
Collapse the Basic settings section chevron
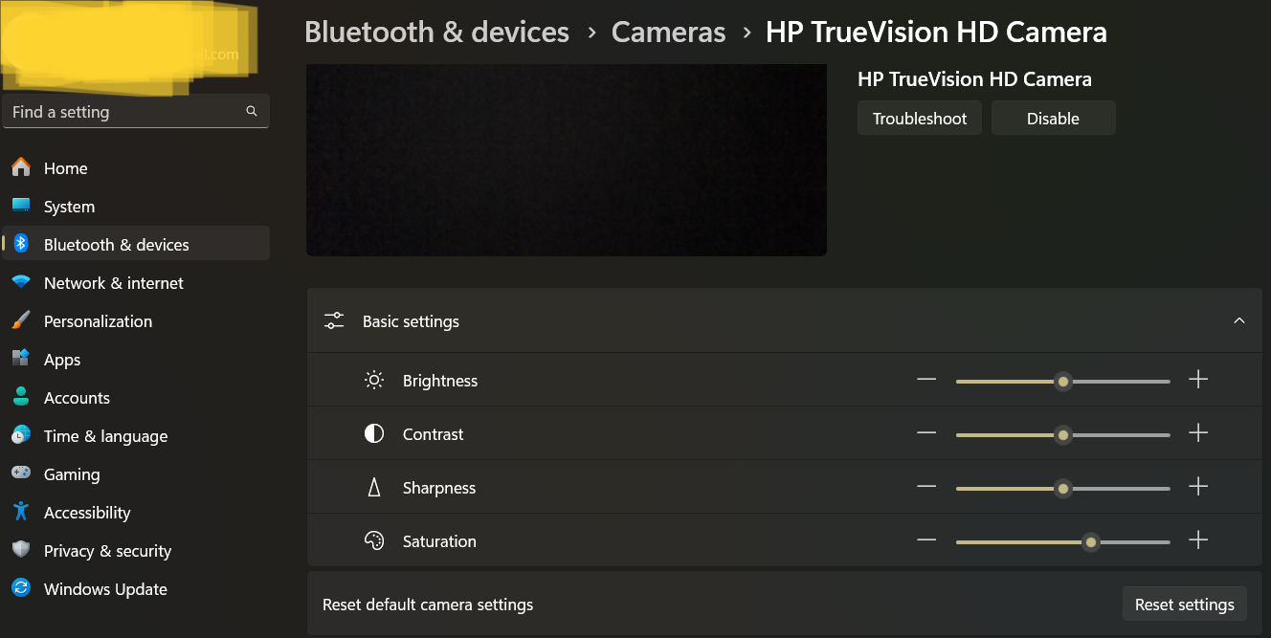[x=1239, y=320]
